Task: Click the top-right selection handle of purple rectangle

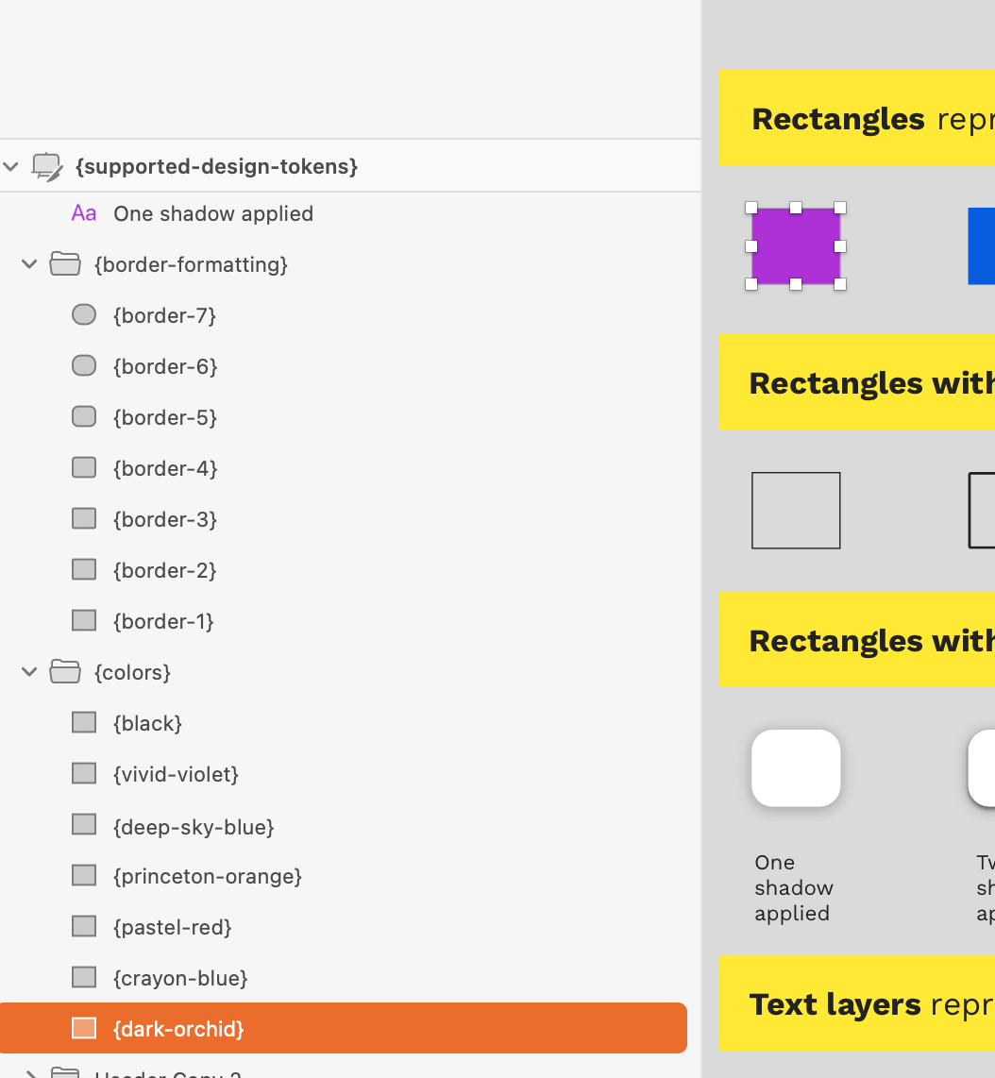Action: coord(840,208)
